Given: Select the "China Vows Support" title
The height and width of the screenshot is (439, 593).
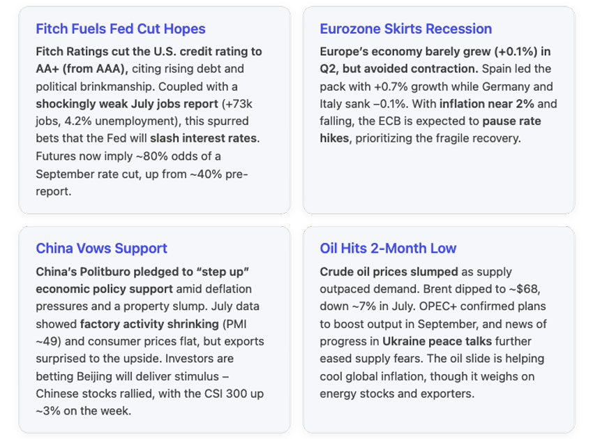Looking at the screenshot, I should coord(101,248).
